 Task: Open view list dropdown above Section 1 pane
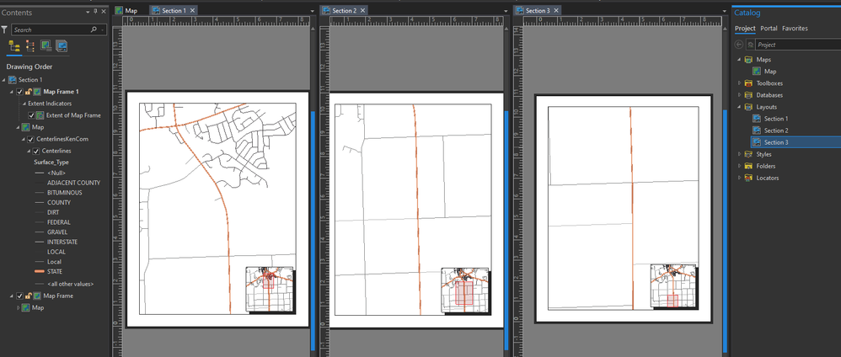click(x=312, y=11)
